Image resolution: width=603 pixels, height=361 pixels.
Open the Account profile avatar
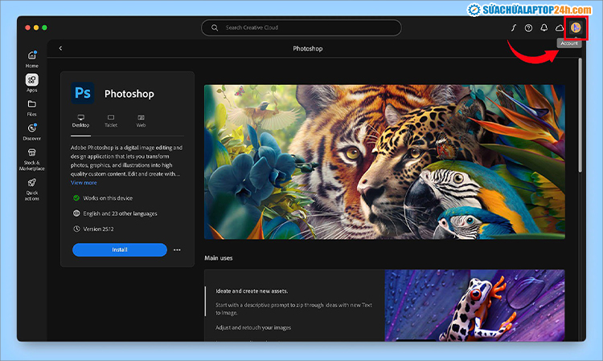pos(576,27)
